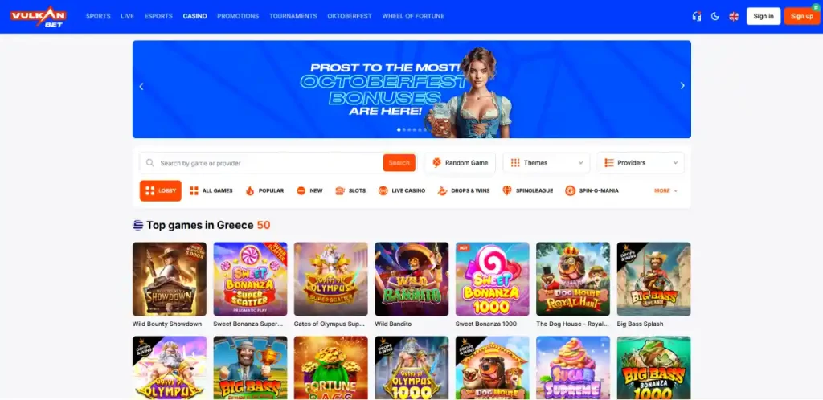823x400 pixels.
Task: Expand the Providers dropdown
Action: (x=641, y=163)
